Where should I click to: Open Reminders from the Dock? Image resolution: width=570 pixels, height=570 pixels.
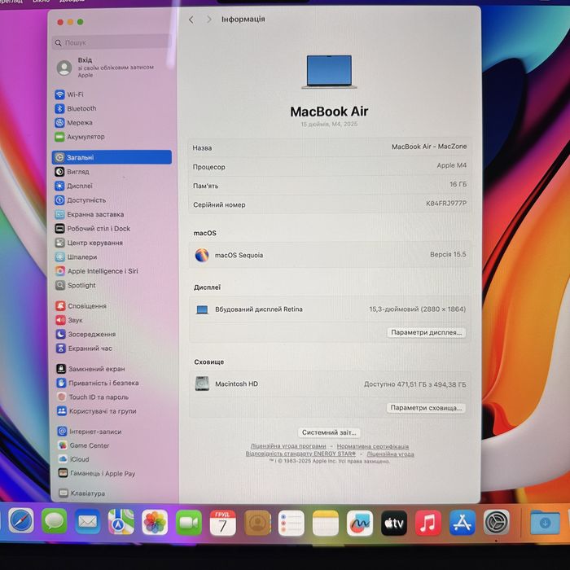click(292, 523)
